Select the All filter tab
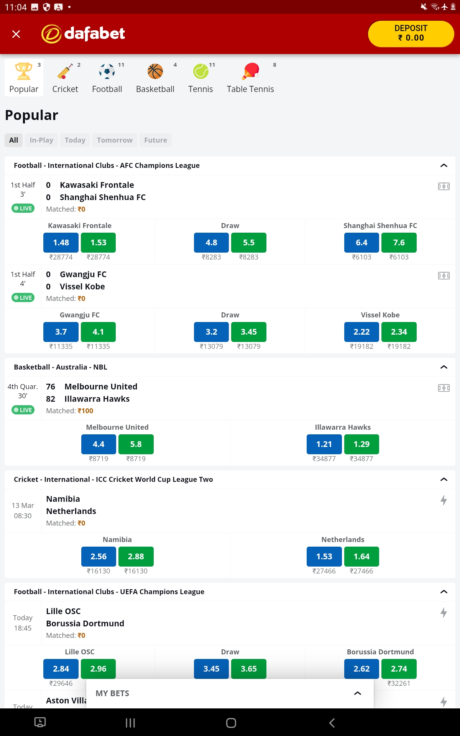 coord(13,140)
